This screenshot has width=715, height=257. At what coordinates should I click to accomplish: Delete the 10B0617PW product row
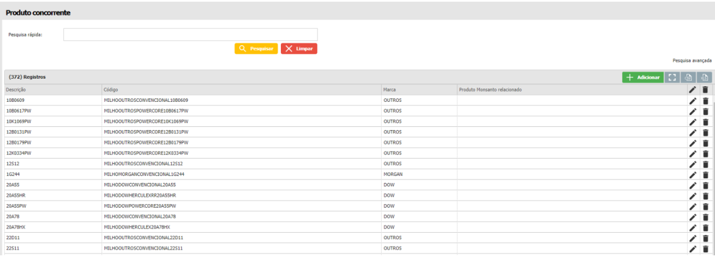705,111
